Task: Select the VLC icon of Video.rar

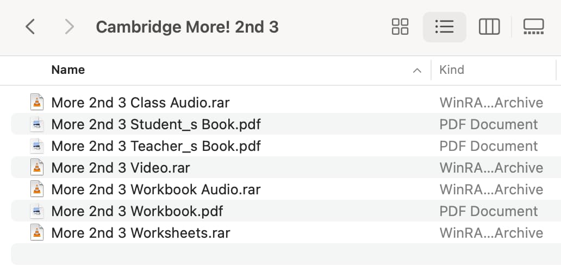Action: (37, 168)
